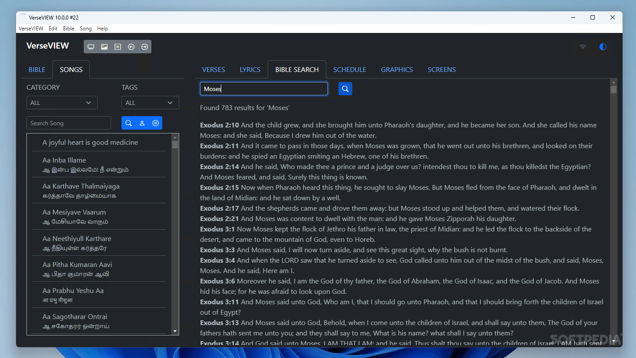Click the Exodus 3:11 search result
The width and height of the screenshot is (636, 358).
pyautogui.click(x=401, y=307)
